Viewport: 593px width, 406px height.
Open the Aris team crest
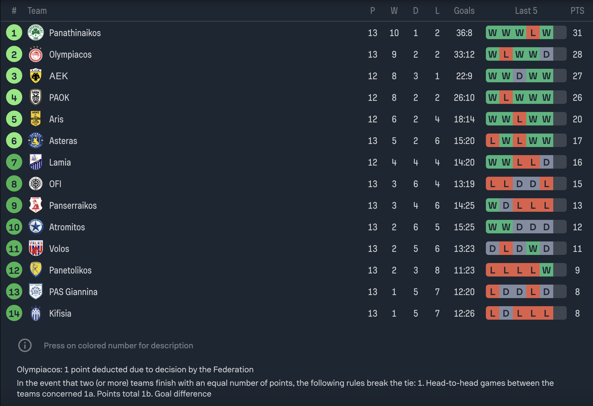coord(35,119)
